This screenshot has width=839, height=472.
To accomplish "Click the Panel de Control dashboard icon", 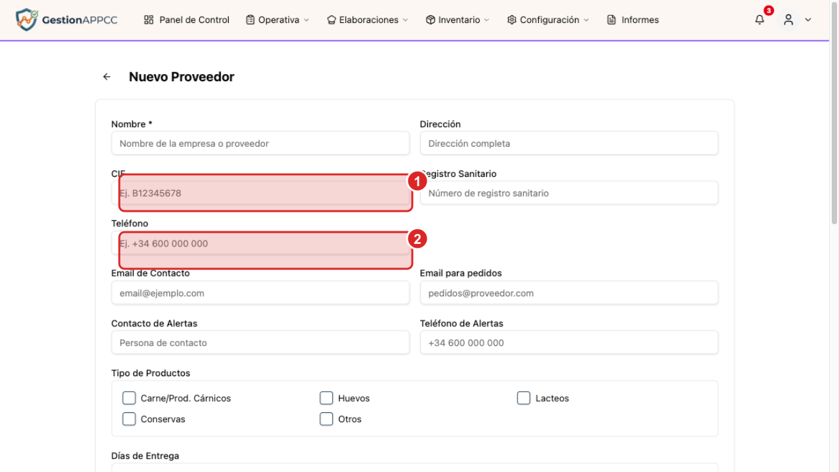I will pos(149,20).
